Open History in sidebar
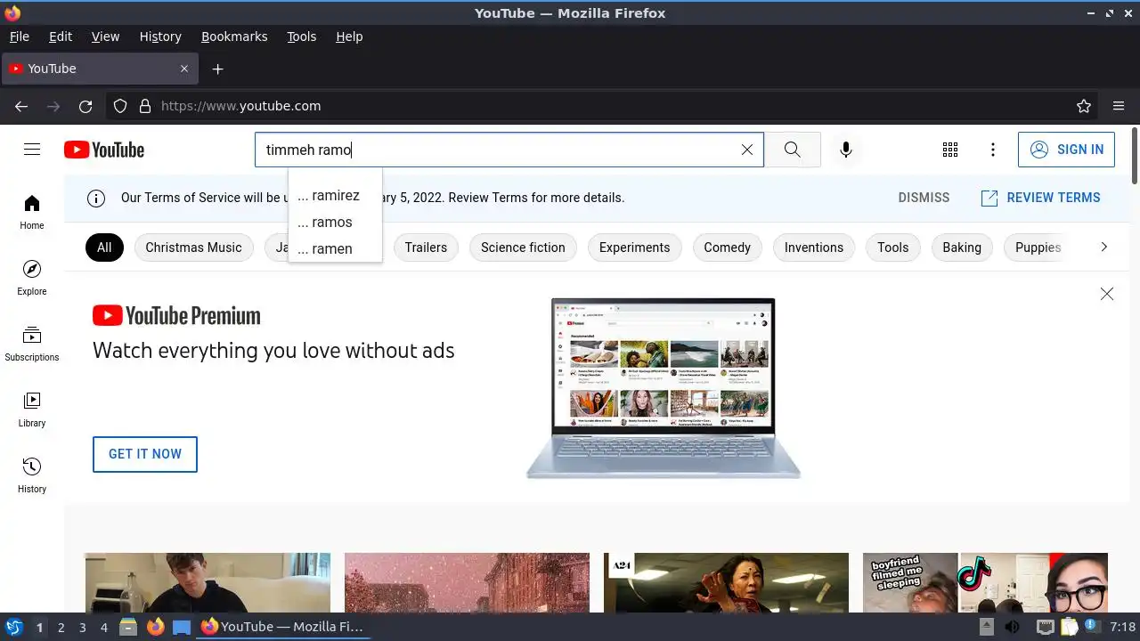 pos(32,475)
